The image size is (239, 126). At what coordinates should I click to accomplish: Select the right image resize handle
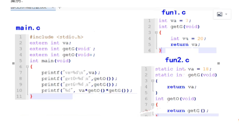(x=218, y=63)
